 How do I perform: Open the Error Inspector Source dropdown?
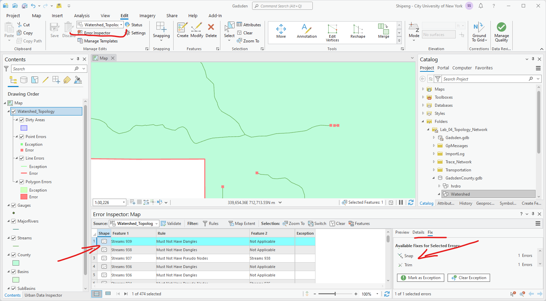156,224
